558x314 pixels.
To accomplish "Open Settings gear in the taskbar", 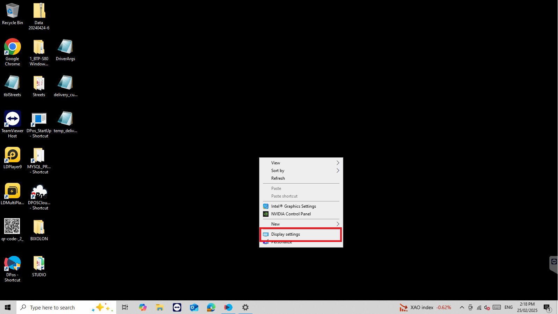I will pyautogui.click(x=245, y=307).
